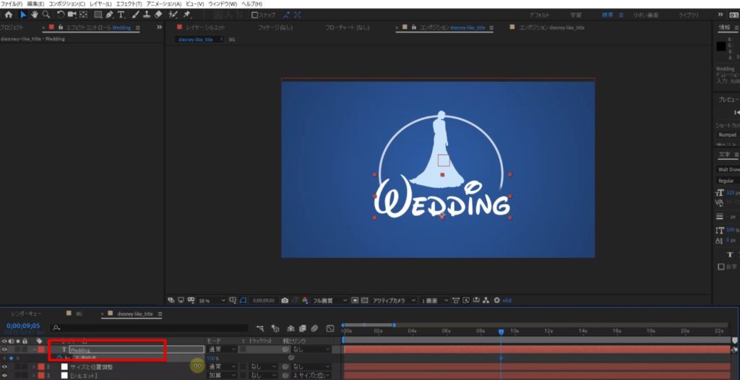Select the デフォルト workspace

pos(539,15)
